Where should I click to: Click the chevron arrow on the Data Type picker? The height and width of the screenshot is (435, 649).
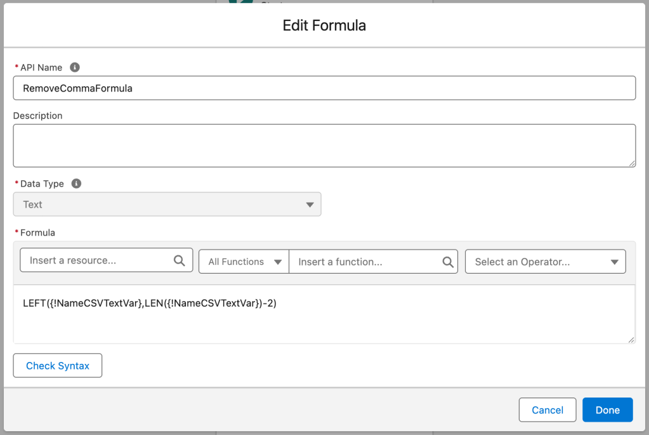point(310,204)
